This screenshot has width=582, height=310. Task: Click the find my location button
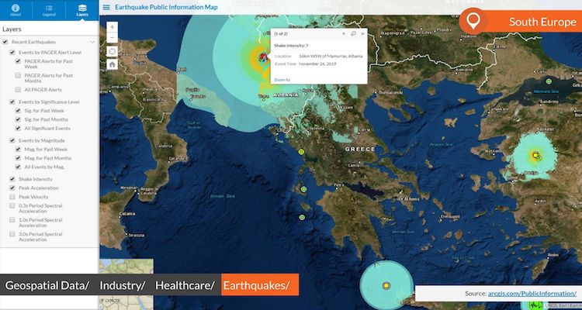(112, 52)
